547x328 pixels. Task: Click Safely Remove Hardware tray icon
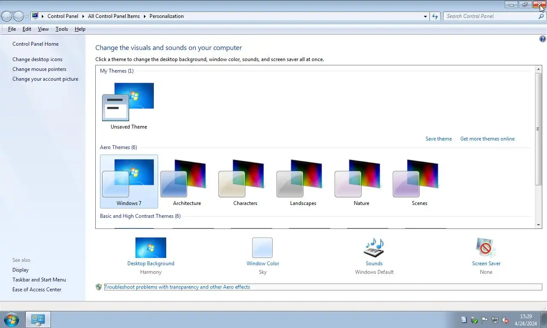click(x=474, y=320)
